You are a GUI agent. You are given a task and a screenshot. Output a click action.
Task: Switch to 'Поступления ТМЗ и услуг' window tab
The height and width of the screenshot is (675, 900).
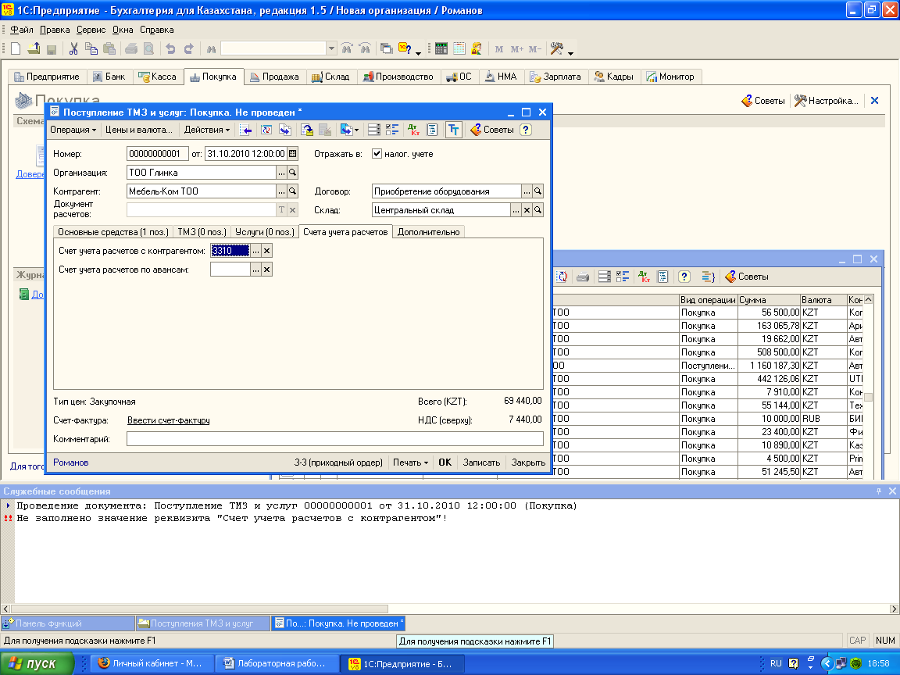pyautogui.click(x=202, y=623)
